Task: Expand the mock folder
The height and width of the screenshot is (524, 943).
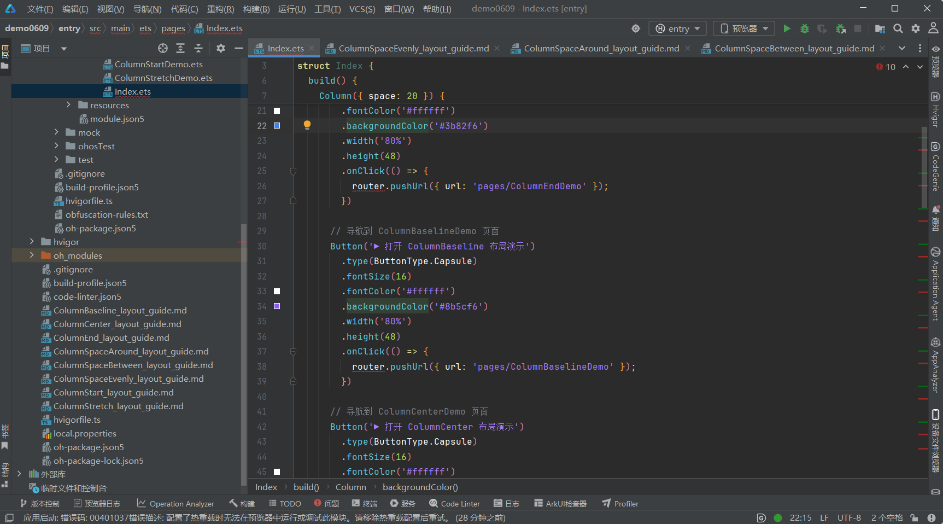Action: tap(56, 132)
